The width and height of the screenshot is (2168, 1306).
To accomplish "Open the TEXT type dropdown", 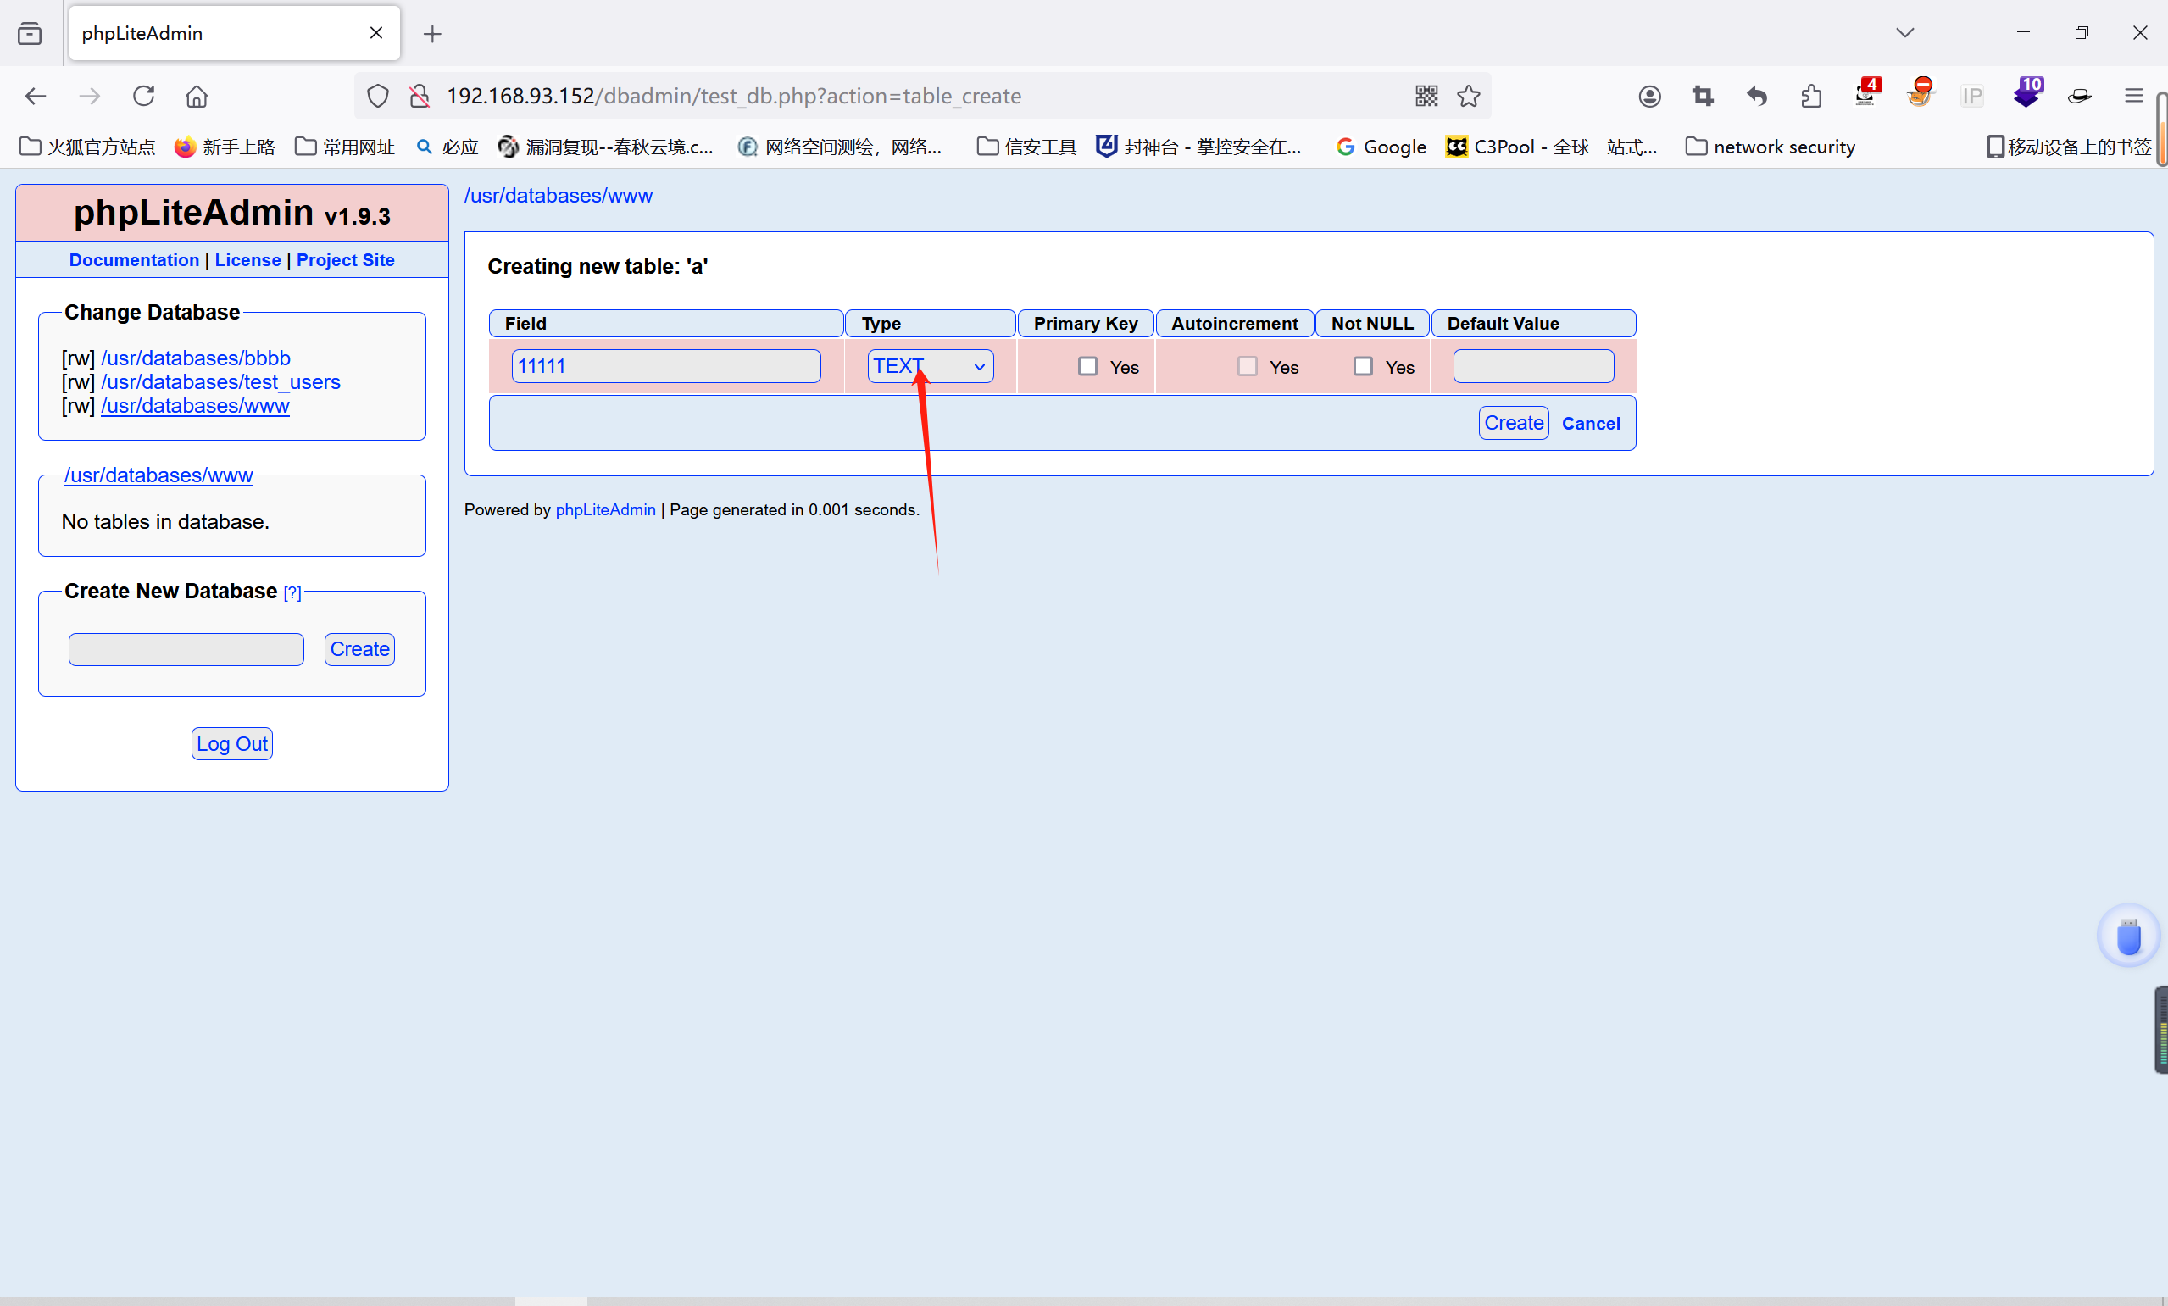I will pyautogui.click(x=930, y=366).
